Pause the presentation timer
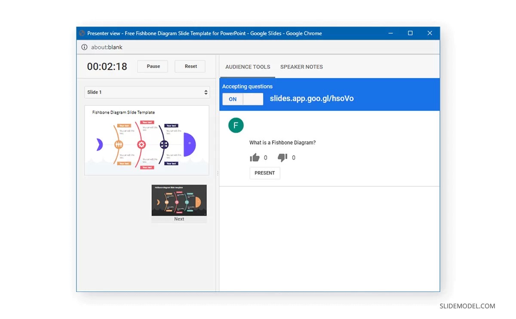 click(152, 66)
